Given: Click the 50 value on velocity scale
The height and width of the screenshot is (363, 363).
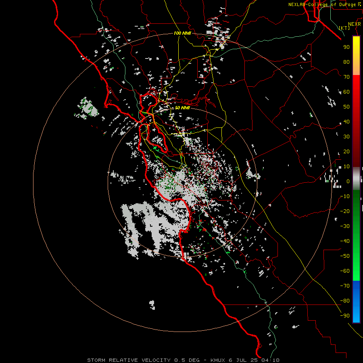Looking at the screenshot, I should 346,107.
